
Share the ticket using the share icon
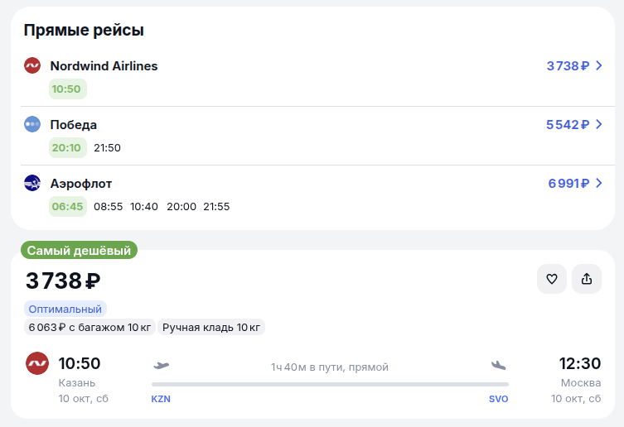[x=587, y=279]
